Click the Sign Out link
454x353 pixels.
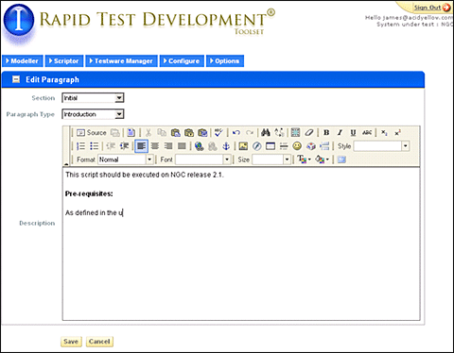pyautogui.click(x=428, y=8)
